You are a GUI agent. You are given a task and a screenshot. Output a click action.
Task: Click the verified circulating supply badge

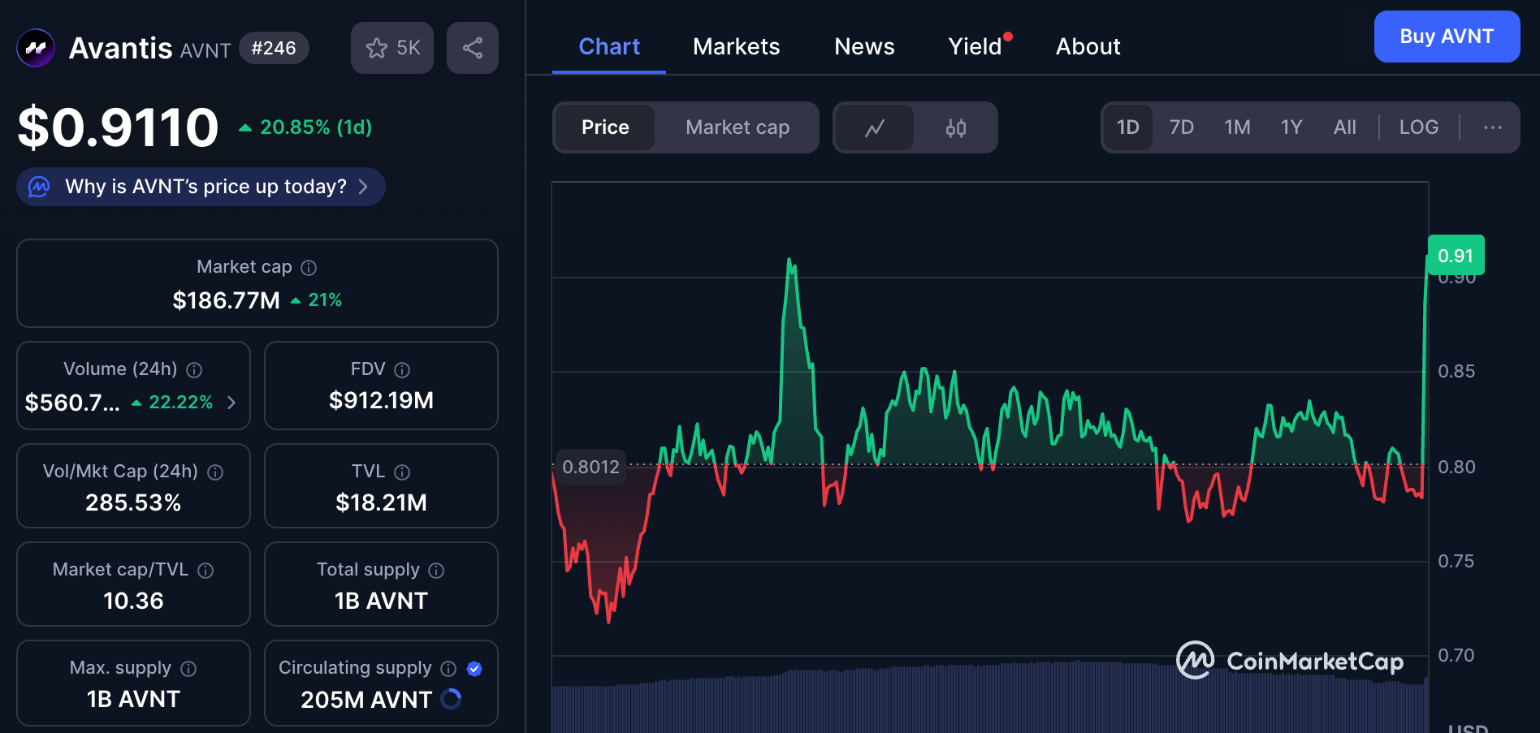[474, 669]
